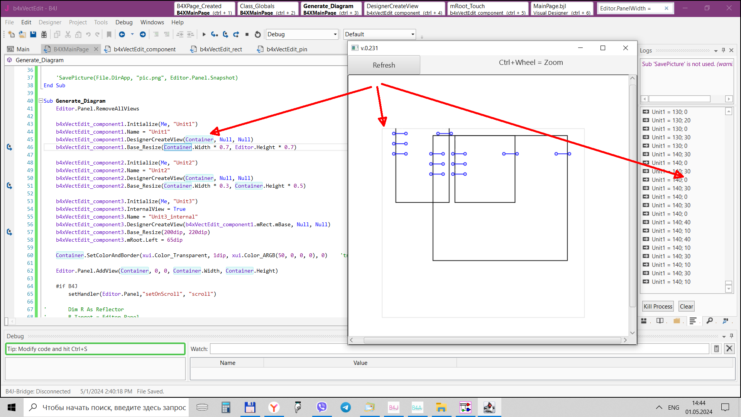Open the Modules panel tab icon

pyautogui.click(x=644, y=321)
